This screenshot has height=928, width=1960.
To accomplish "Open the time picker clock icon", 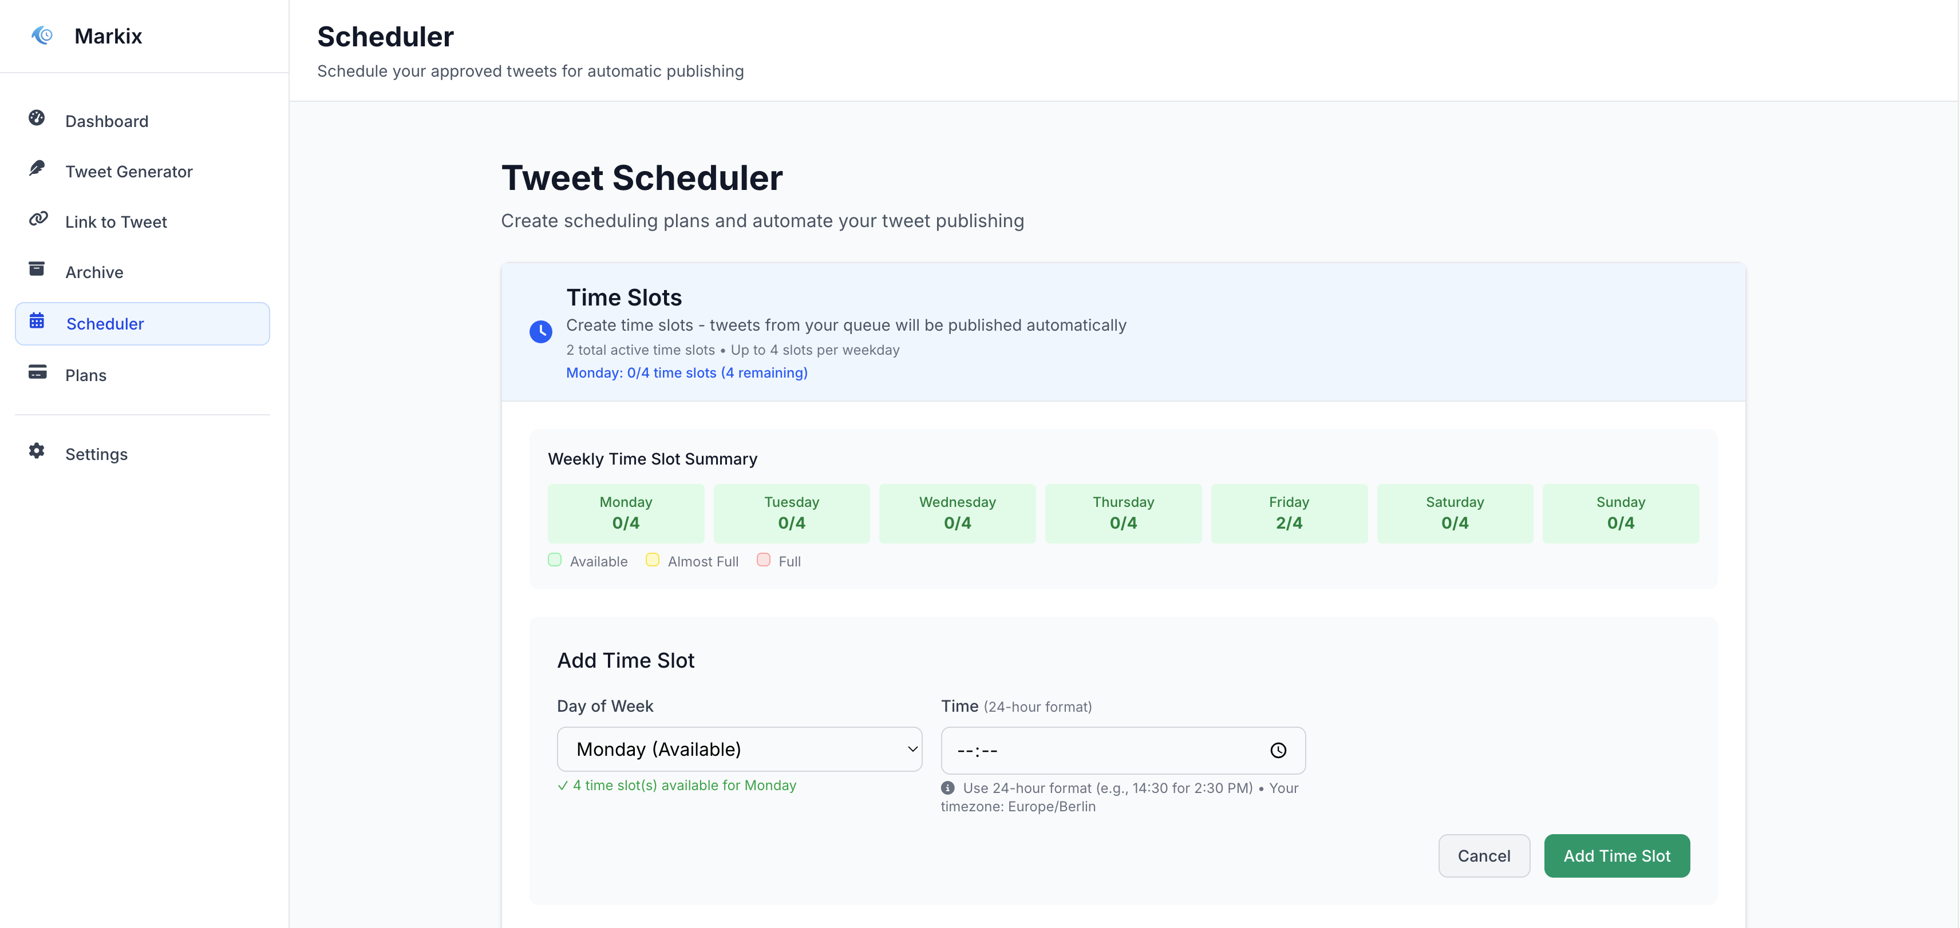I will [x=1278, y=751].
